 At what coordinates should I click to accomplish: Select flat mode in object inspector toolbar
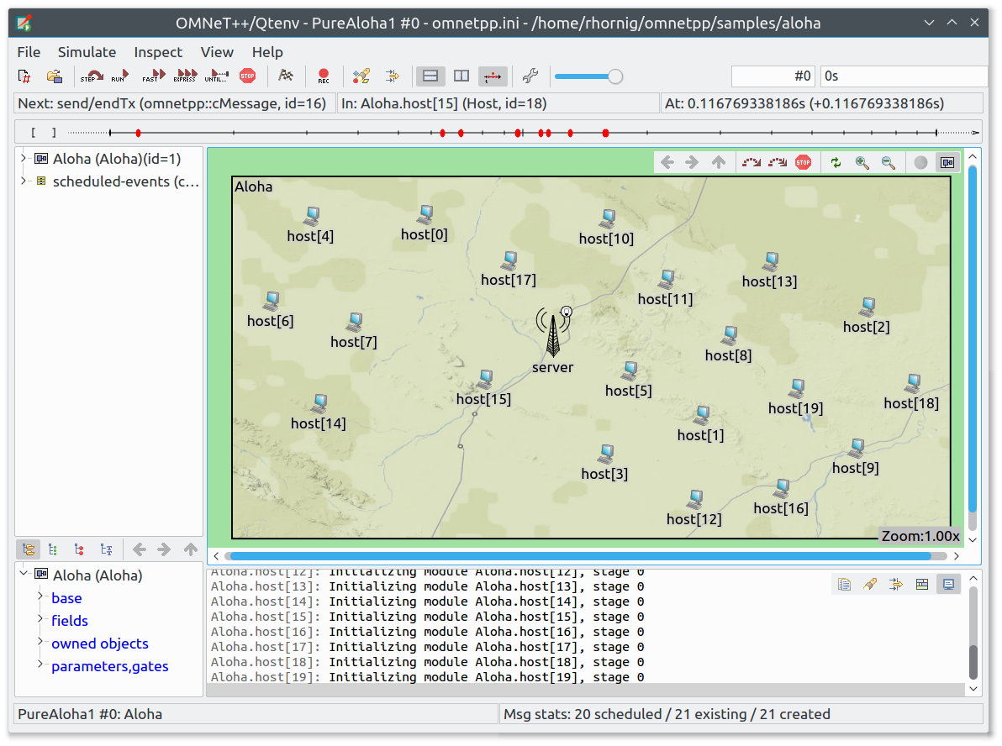(53, 549)
